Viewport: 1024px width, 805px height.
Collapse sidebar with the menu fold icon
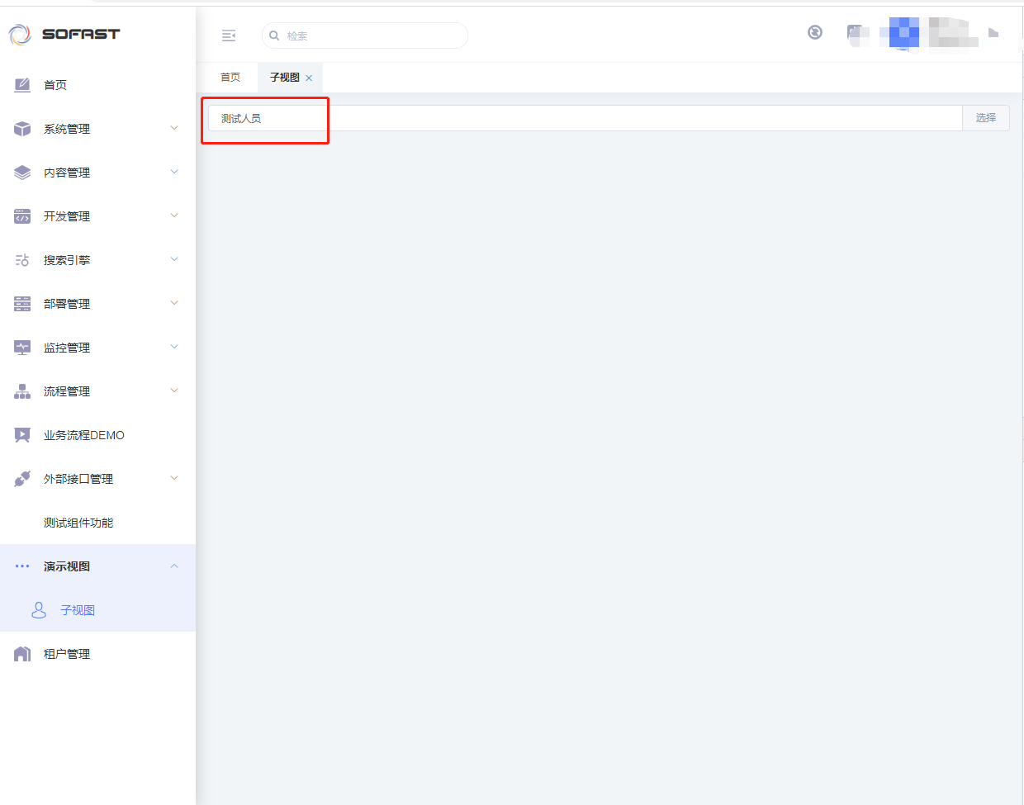coord(229,36)
